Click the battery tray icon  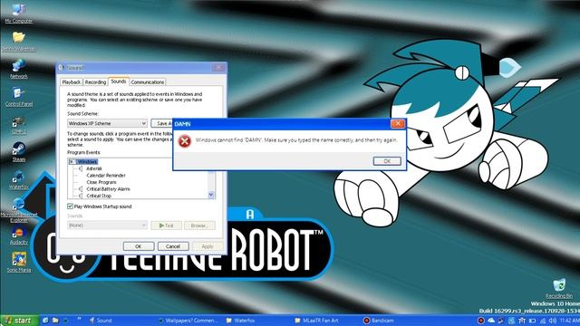coord(532,321)
